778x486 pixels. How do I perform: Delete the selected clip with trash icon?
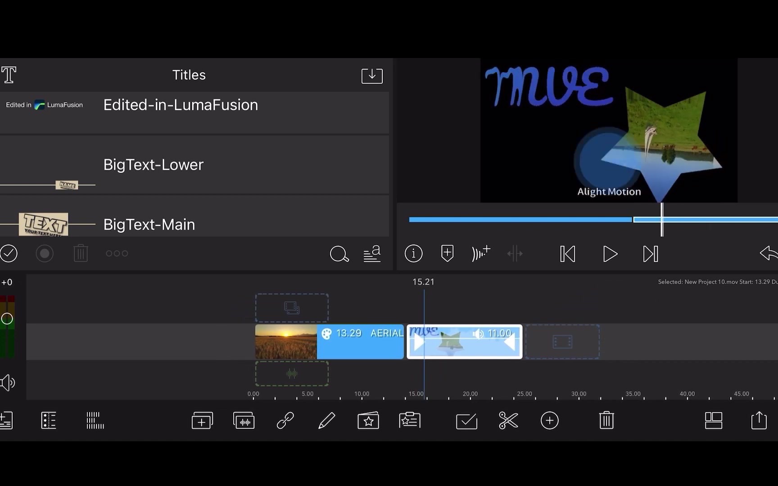point(606,420)
